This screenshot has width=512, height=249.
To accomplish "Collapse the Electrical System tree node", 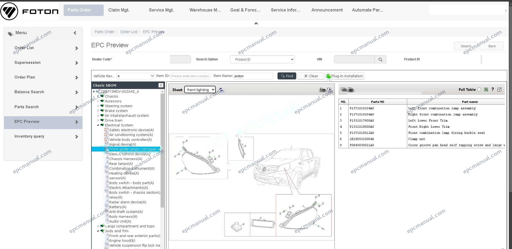I will click(98, 125).
